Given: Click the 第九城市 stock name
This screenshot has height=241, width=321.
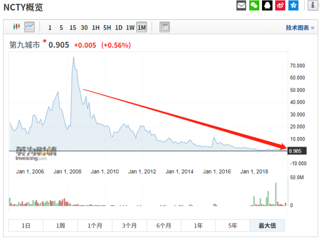Looking at the screenshot, I should click(x=25, y=45).
